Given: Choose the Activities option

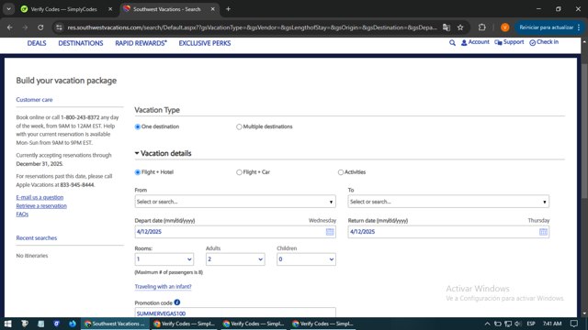Looking at the screenshot, I should click(341, 172).
